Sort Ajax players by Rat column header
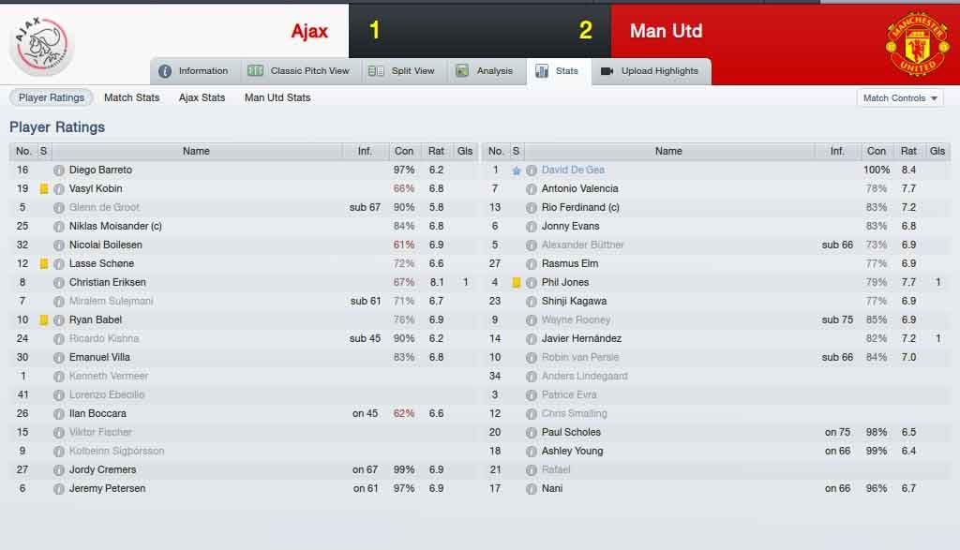The width and height of the screenshot is (960, 550). click(x=437, y=151)
